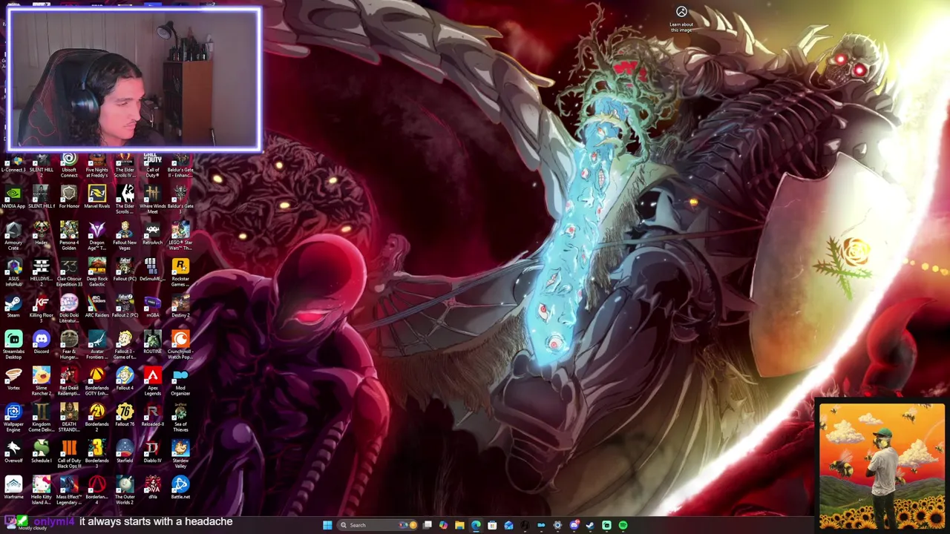Image resolution: width=950 pixels, height=534 pixels.
Task: Open Copilot from the taskbar
Action: 443,525
